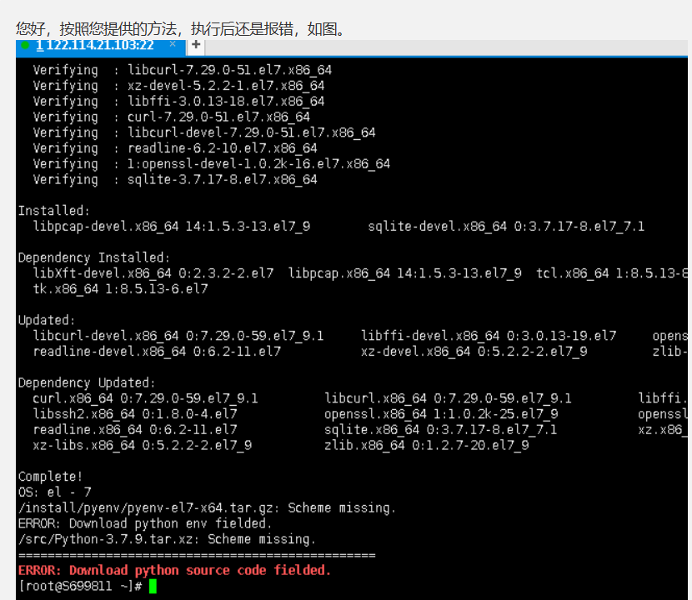Click the white Download python env fielded error

pos(145,523)
